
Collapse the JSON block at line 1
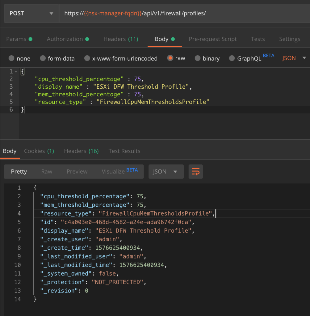[16, 71]
